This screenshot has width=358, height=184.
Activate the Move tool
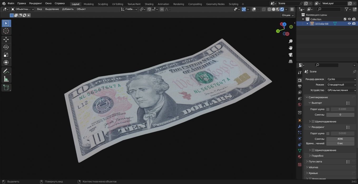(x=6, y=39)
